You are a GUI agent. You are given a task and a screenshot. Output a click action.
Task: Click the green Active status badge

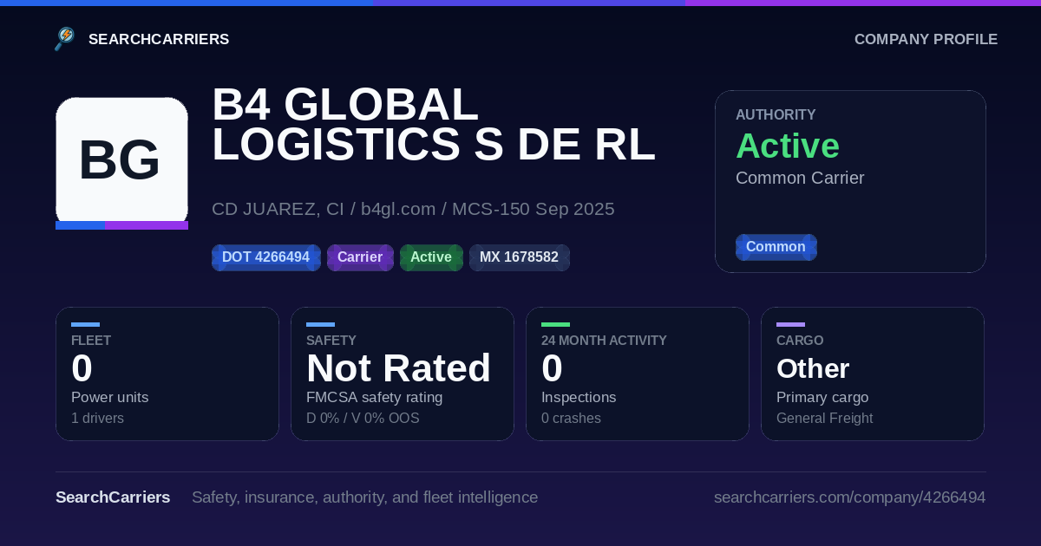point(431,257)
